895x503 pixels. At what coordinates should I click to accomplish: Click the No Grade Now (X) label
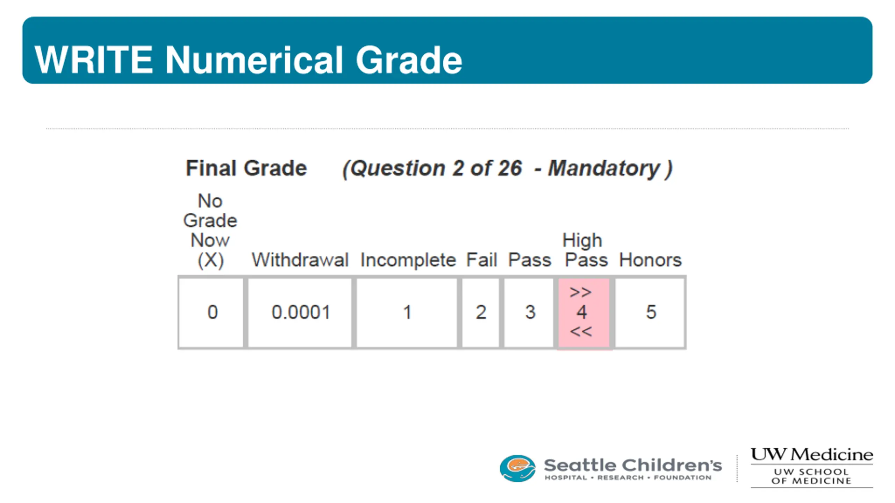coord(210,231)
